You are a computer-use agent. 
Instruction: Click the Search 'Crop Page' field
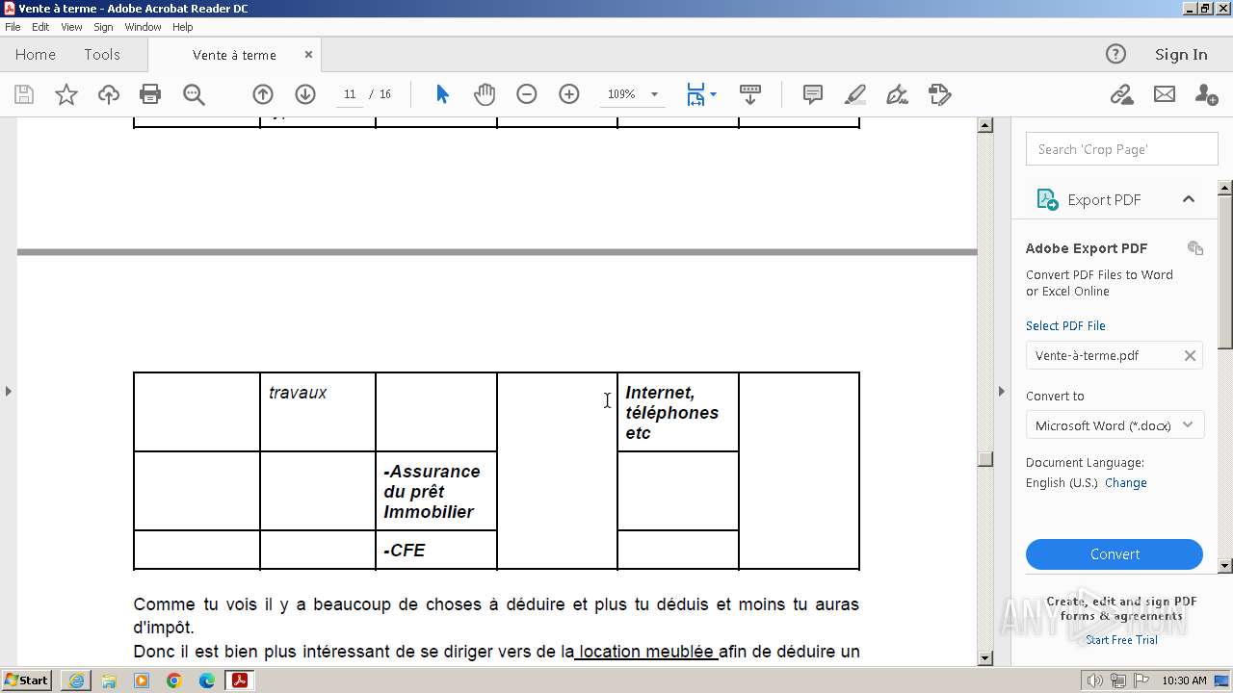pos(1122,149)
